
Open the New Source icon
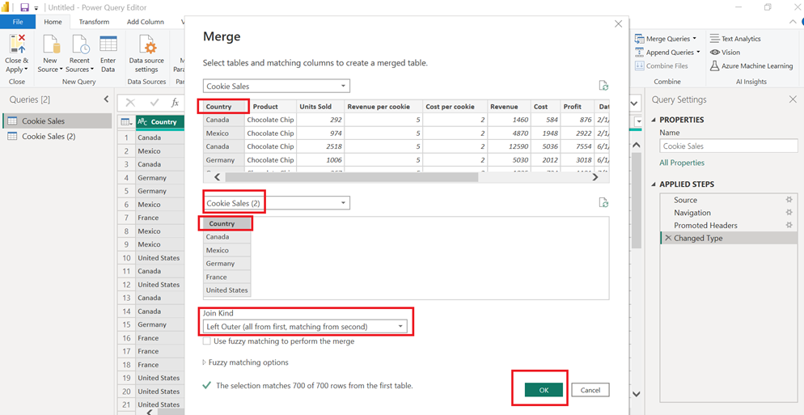tap(51, 44)
